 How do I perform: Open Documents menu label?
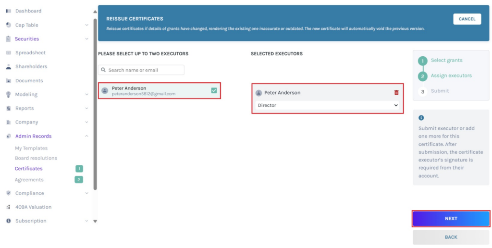pos(29,81)
